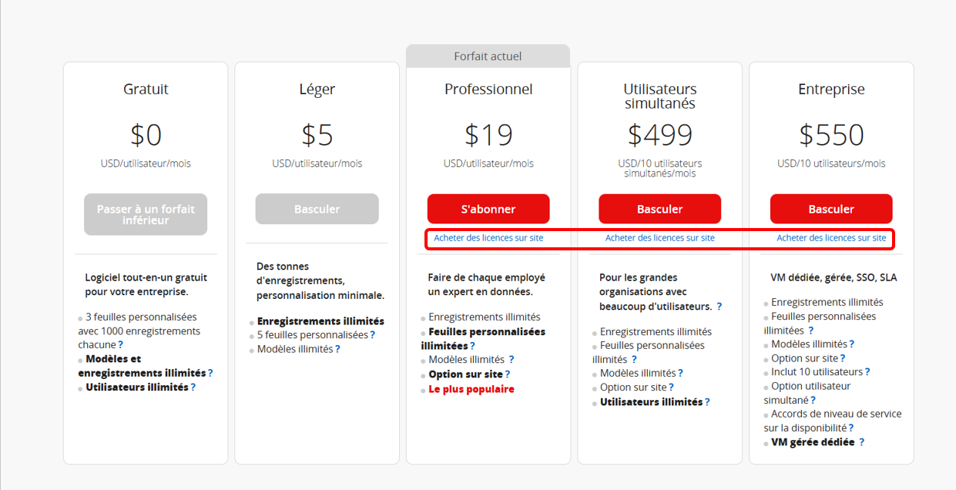Screen dimensions: 956x490
Task: Click question mark after beaucoup d'utilisateurs
Action: 720,307
